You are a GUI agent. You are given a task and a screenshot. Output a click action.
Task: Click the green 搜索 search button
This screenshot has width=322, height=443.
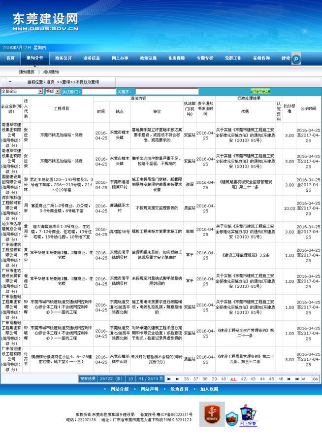coord(260,91)
